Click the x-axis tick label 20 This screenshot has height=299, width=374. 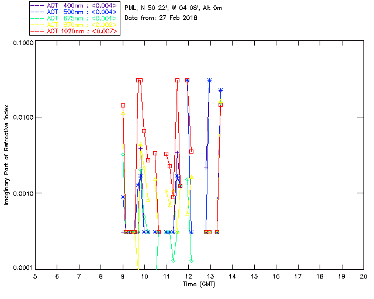pos(363,276)
